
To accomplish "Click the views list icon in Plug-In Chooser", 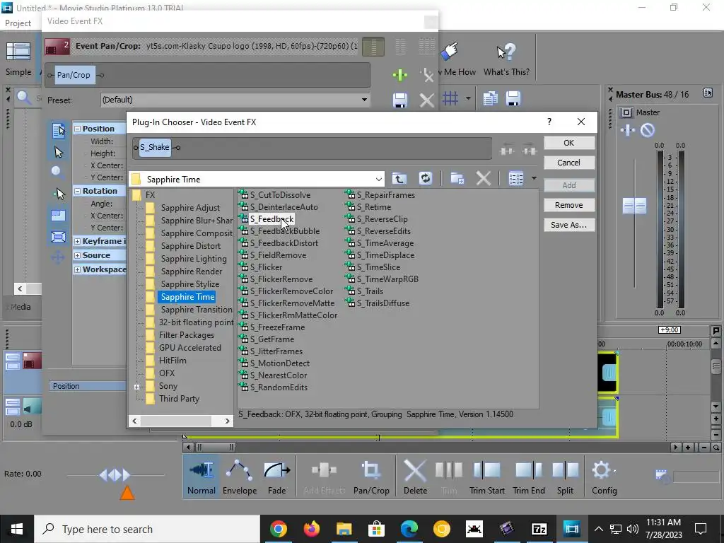I will click(x=515, y=179).
